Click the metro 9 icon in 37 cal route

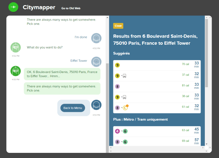(x=117, y=76)
